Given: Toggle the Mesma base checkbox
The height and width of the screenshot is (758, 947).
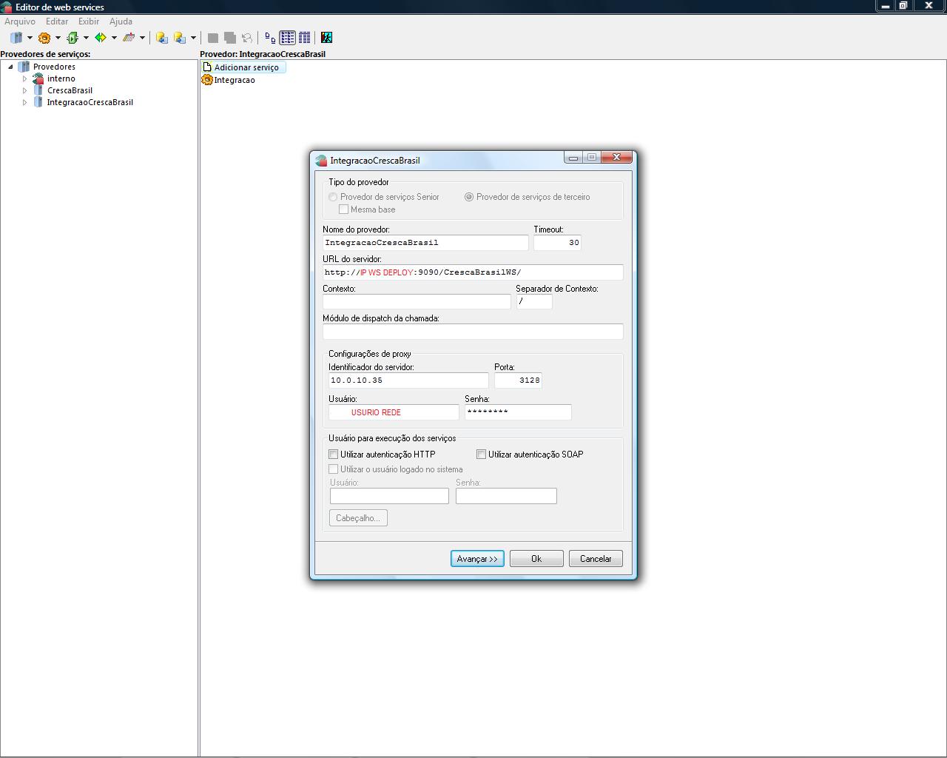Looking at the screenshot, I should (343, 209).
